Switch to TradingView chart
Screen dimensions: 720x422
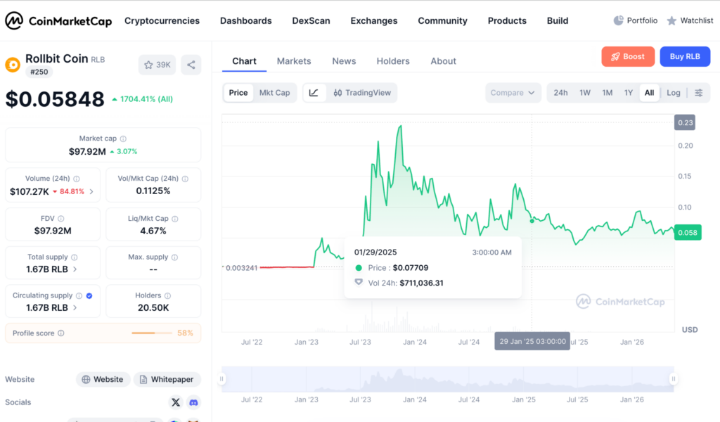pos(362,93)
